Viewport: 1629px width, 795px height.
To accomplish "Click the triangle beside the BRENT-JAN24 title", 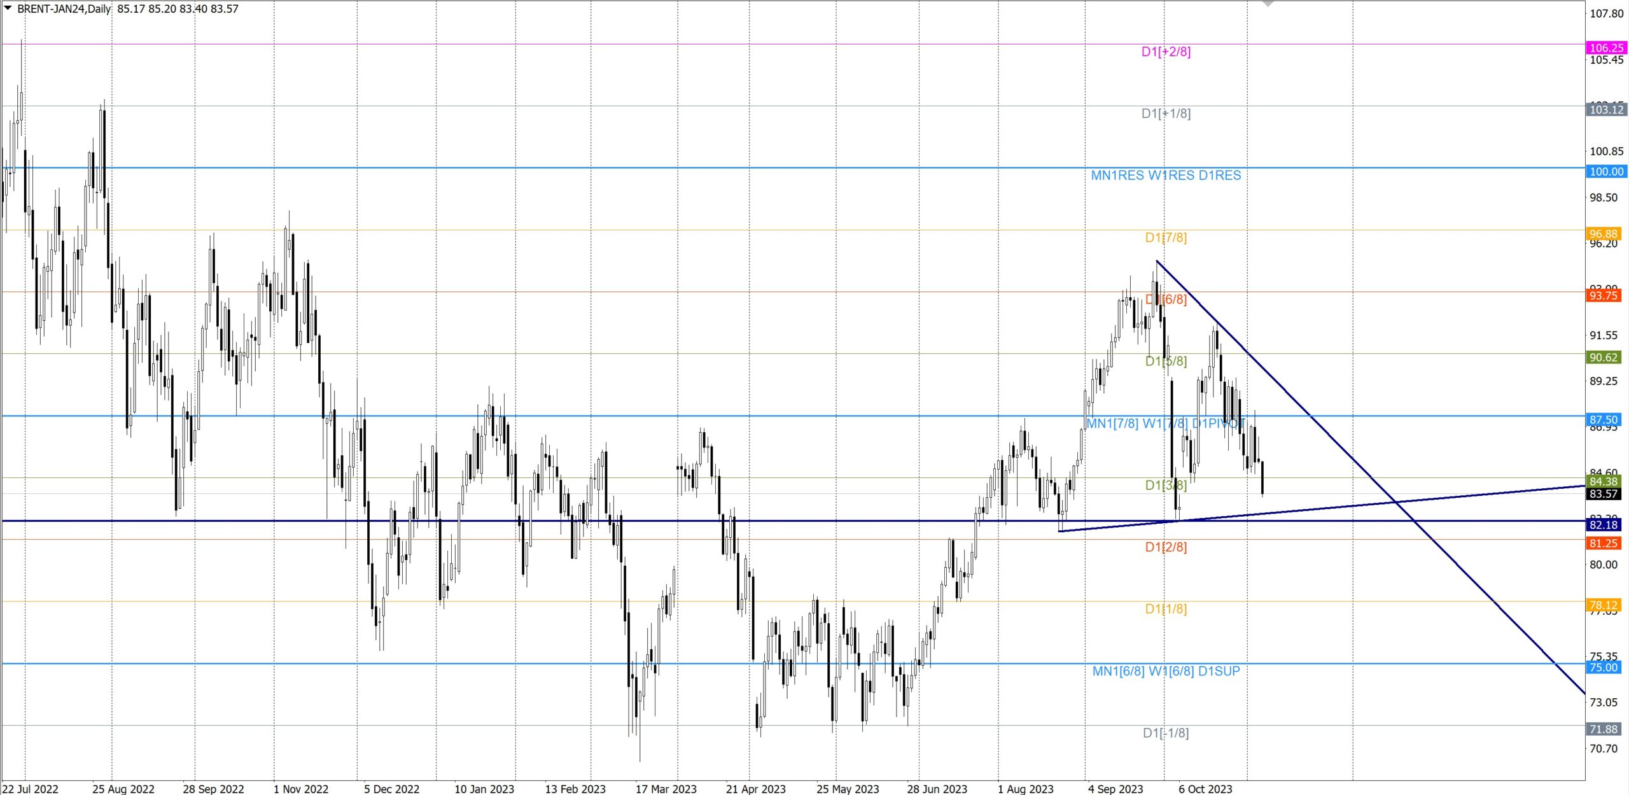I will point(8,8).
